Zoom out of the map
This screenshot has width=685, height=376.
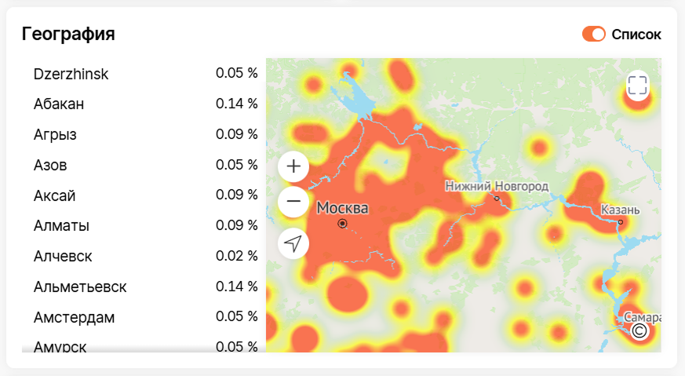coord(293,202)
